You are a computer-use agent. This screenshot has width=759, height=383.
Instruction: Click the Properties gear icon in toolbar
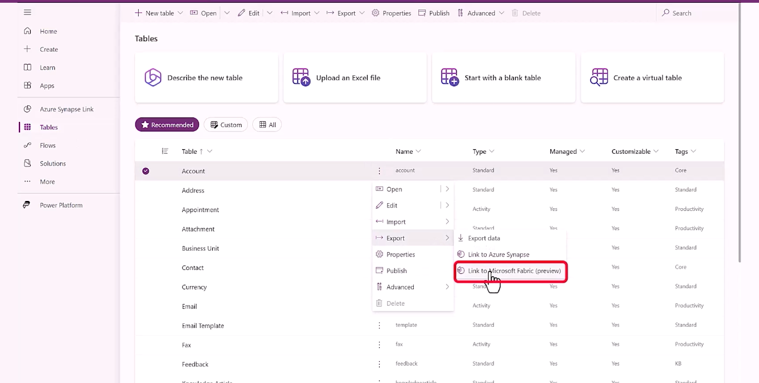(376, 13)
